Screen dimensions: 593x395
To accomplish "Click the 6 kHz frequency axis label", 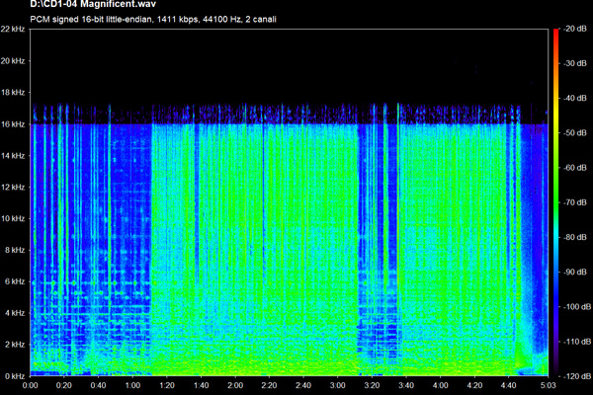I will pos(15,281).
